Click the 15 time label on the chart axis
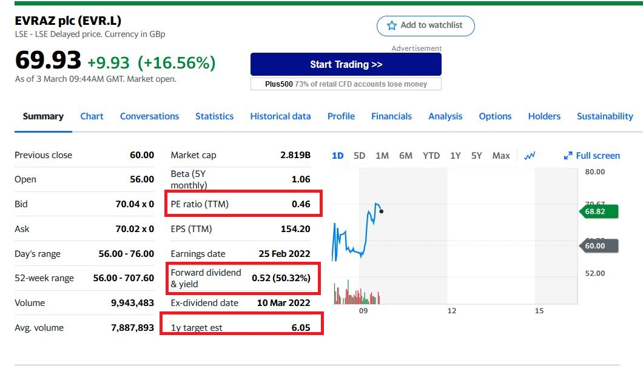The height and width of the screenshot is (369, 643). (539, 311)
